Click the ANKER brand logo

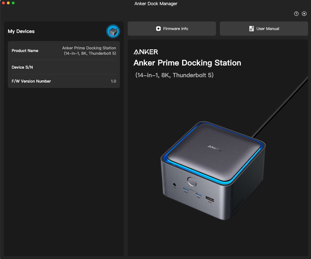(145, 52)
